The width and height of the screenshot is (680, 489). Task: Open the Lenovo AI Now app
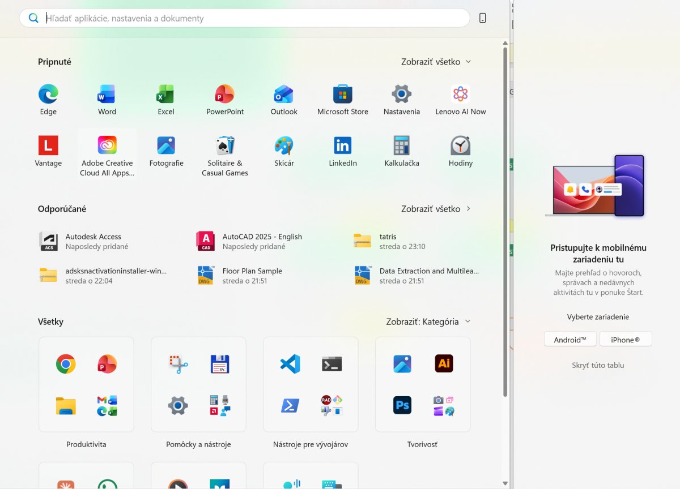click(461, 100)
